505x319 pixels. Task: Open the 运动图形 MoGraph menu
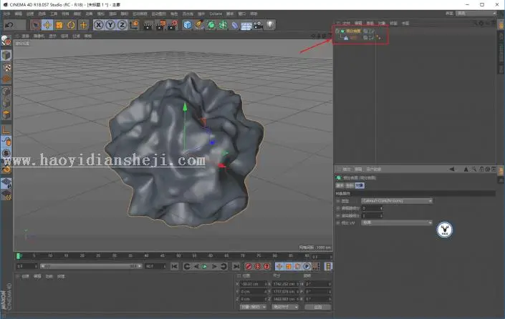pyautogui.click(x=159, y=14)
